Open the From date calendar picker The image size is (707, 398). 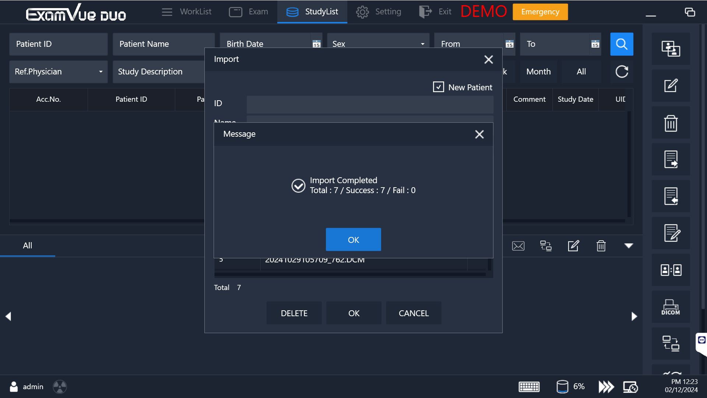(509, 44)
